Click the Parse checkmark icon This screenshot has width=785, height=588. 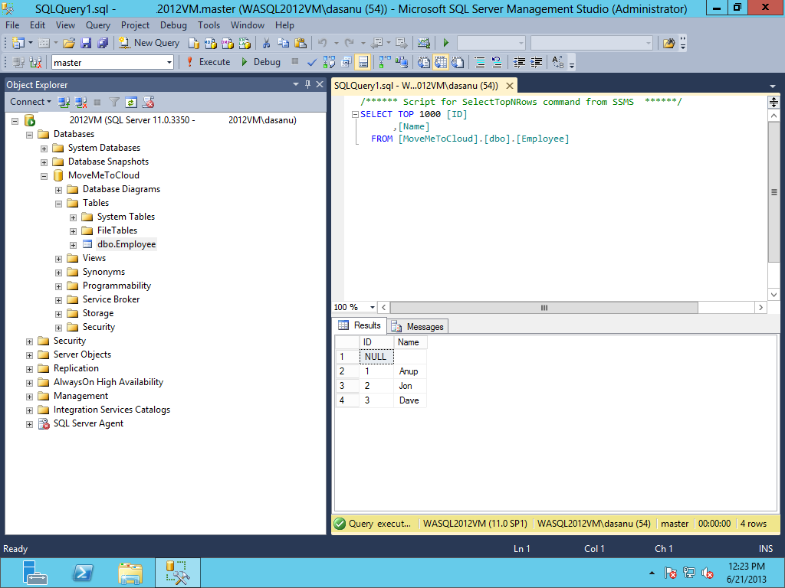312,62
